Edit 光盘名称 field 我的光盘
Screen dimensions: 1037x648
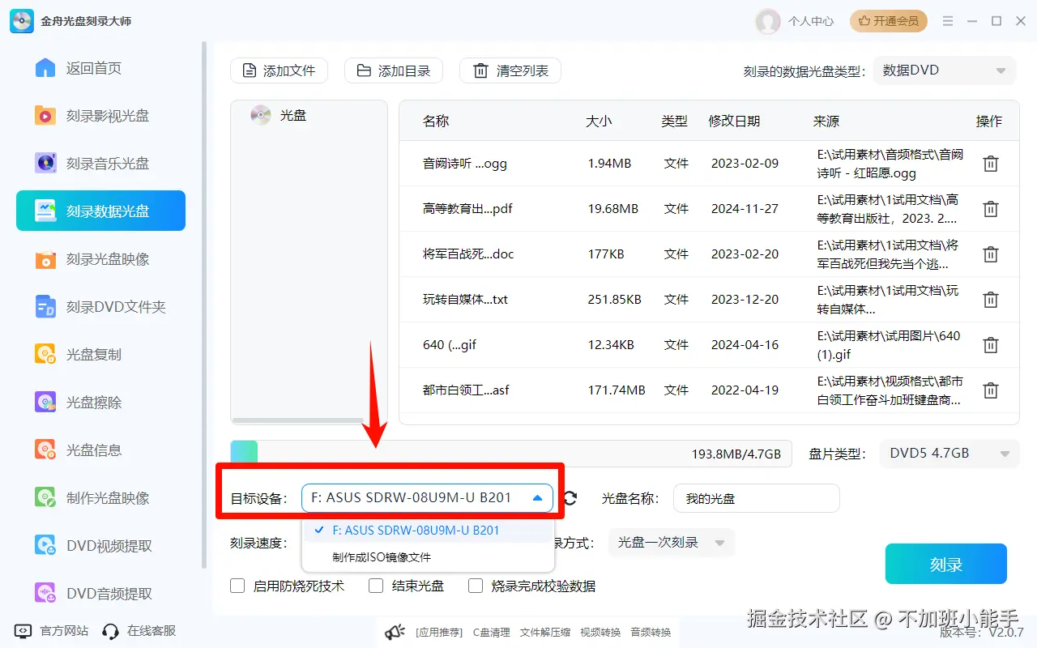[756, 499]
